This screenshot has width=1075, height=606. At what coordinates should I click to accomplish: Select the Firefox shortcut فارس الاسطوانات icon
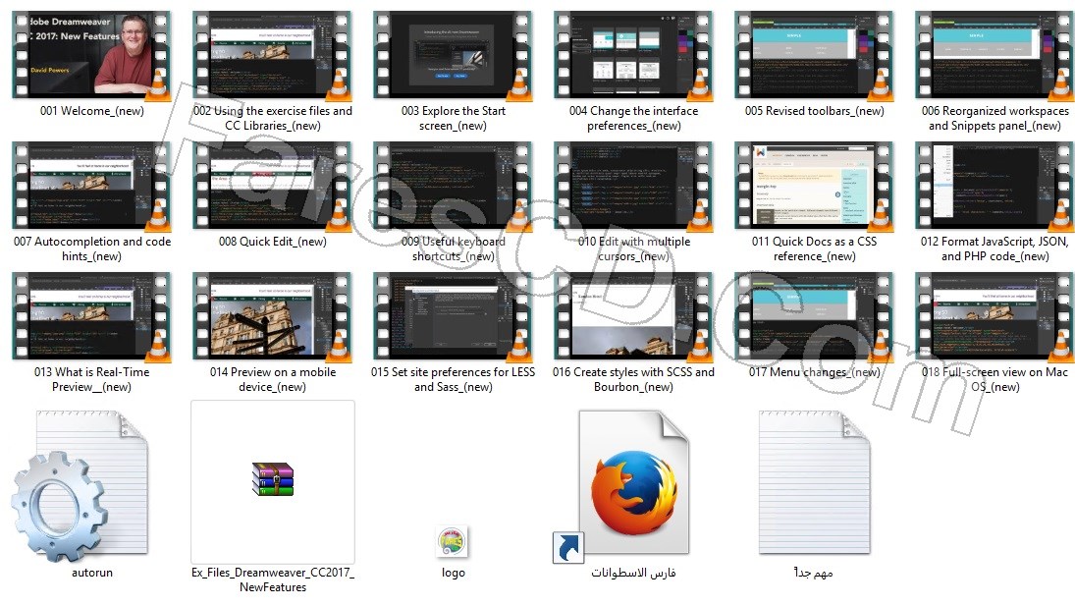pyautogui.click(x=621, y=485)
